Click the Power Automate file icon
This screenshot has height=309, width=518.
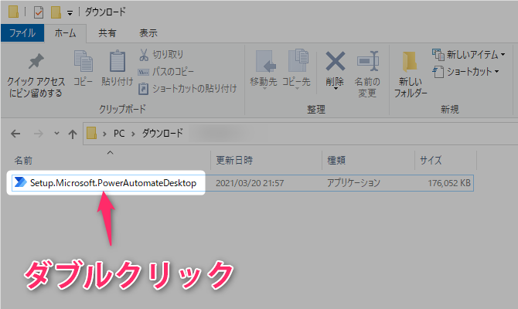point(20,182)
